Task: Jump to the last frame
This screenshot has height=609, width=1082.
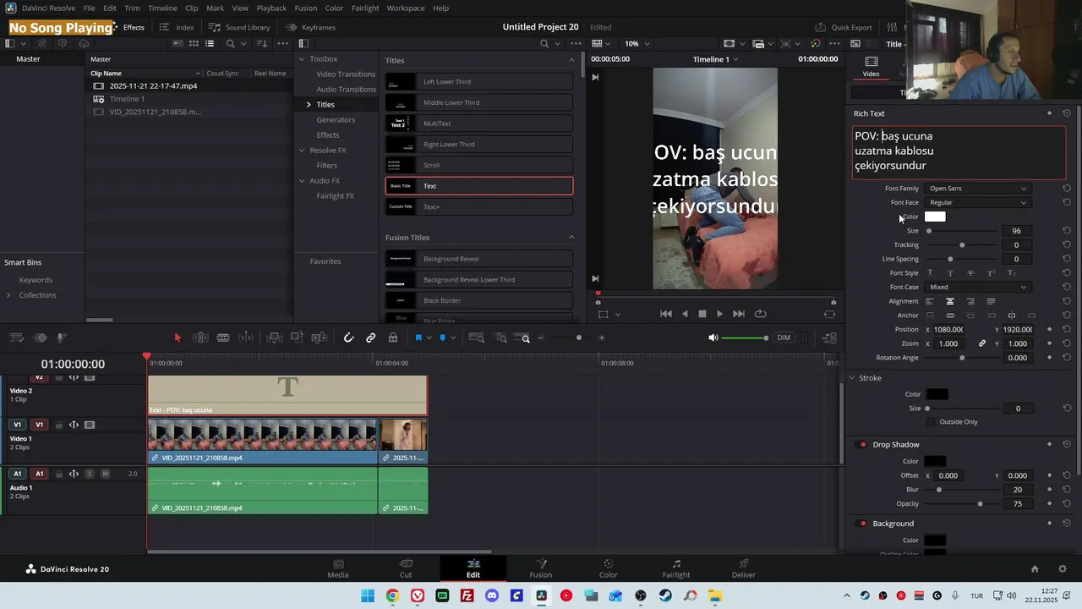Action: 738,314
